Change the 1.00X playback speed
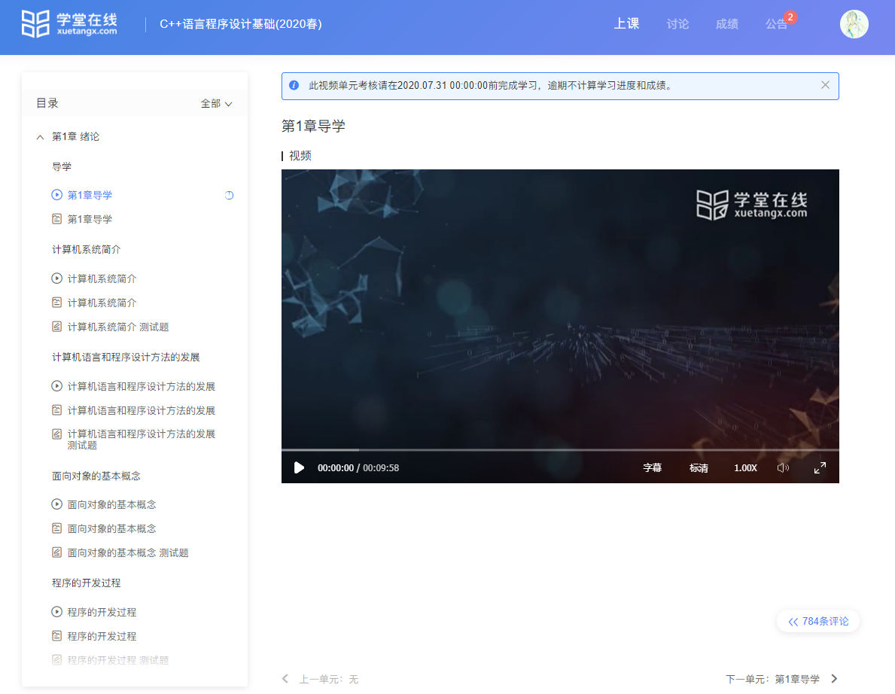This screenshot has height=694, width=895. tap(745, 467)
